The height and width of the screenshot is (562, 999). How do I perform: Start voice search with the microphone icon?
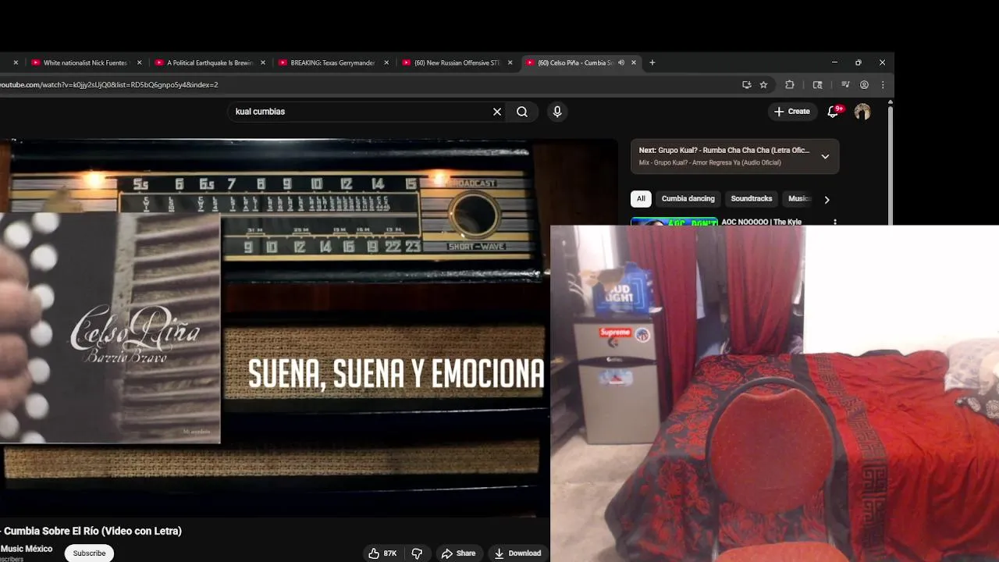(557, 112)
